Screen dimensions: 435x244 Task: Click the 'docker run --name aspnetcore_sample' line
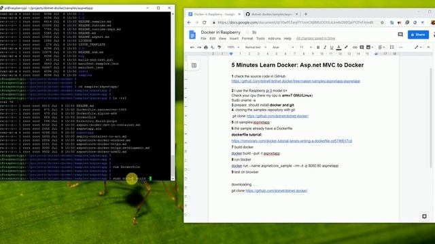[x=285, y=165]
